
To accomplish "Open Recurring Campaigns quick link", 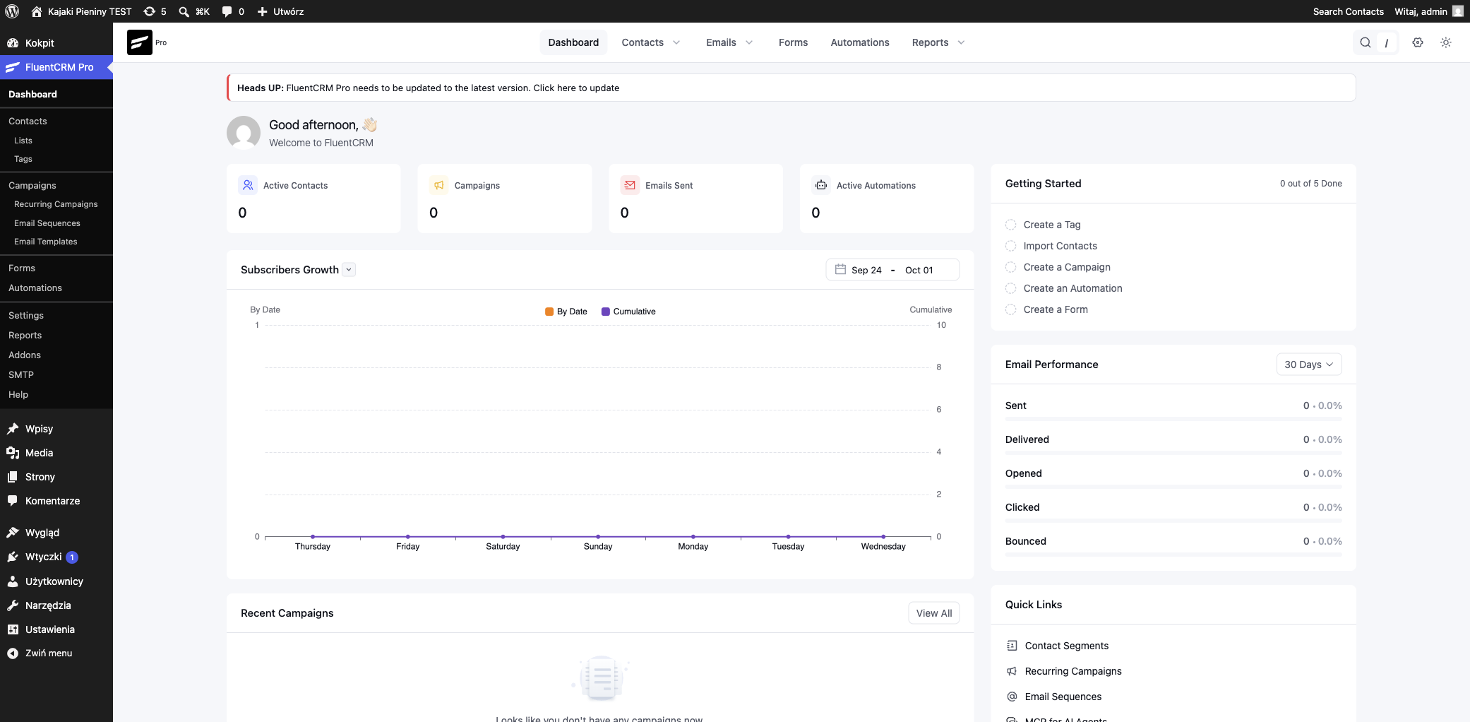I will point(1073,671).
